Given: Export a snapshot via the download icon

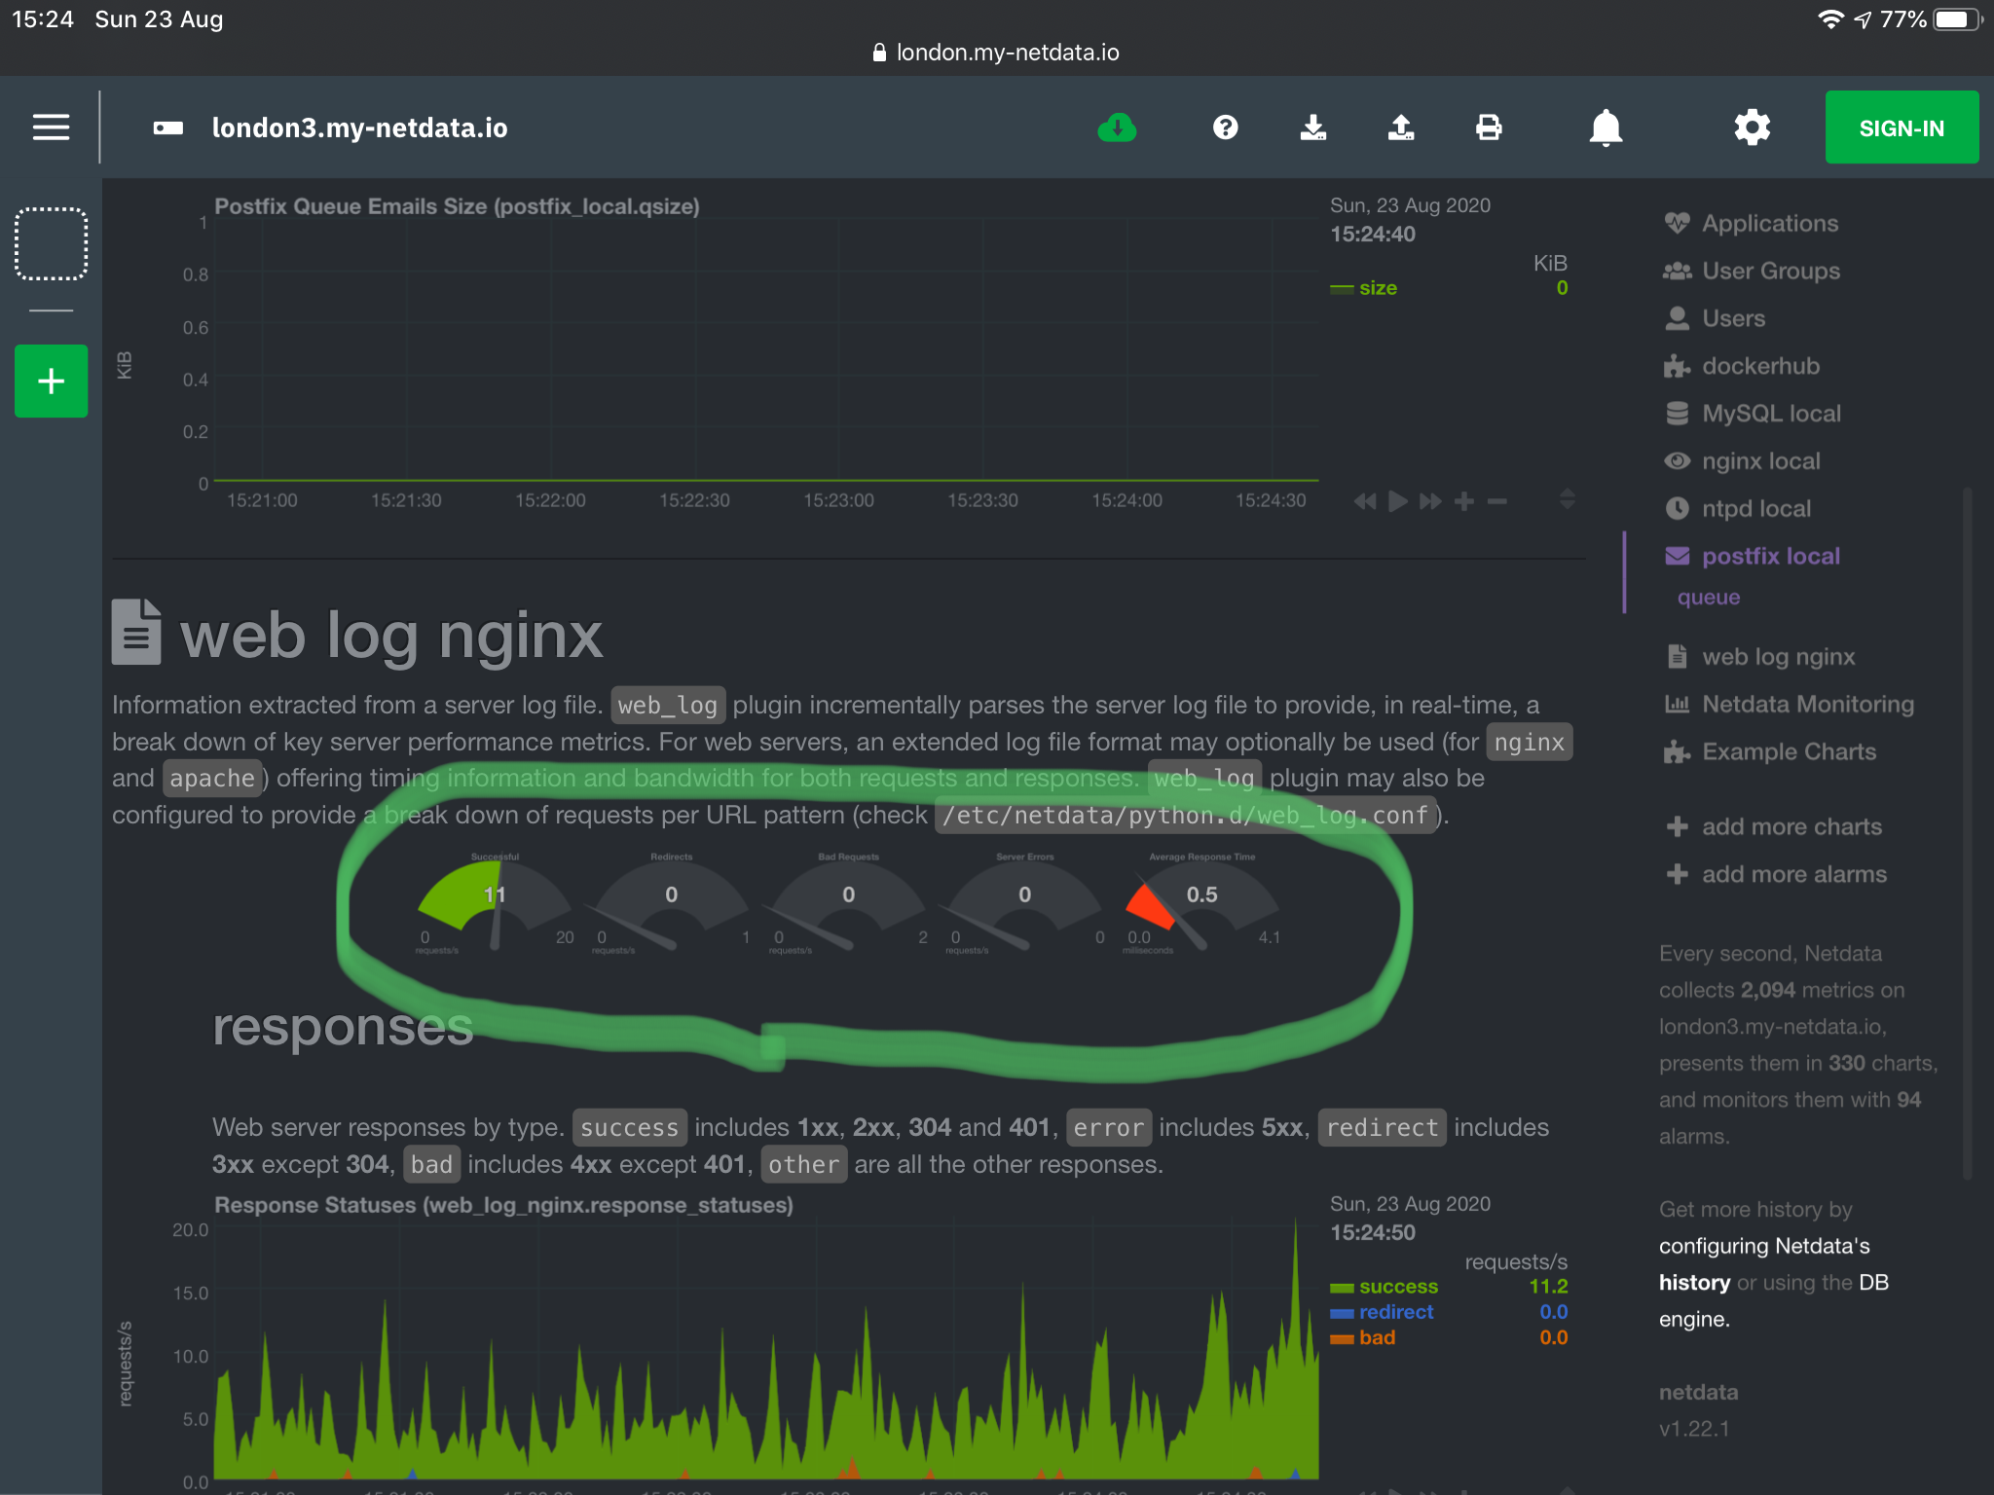Looking at the screenshot, I should pyautogui.click(x=1314, y=128).
